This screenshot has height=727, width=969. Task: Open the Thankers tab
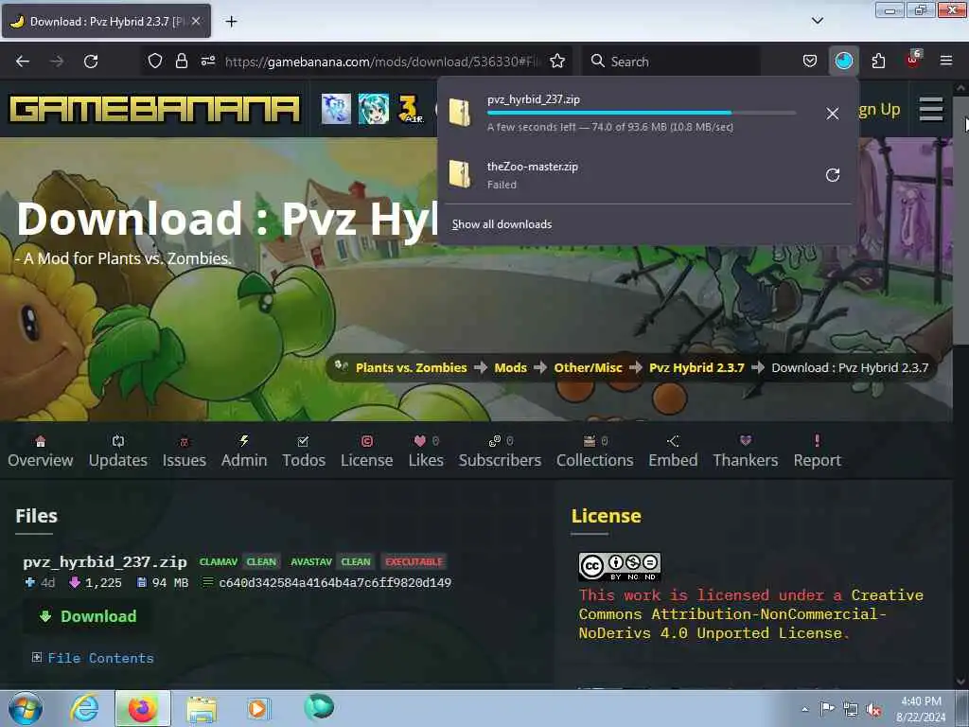(x=746, y=452)
